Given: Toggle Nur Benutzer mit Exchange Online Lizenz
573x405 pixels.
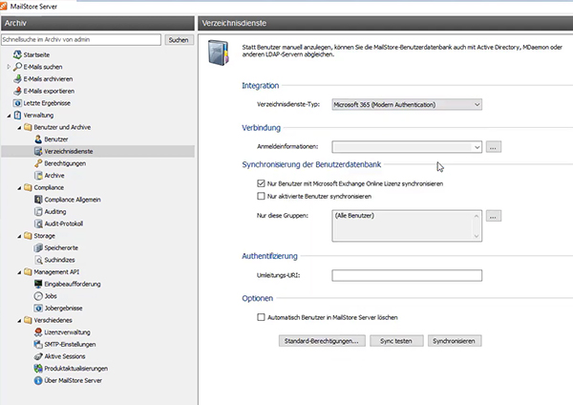Looking at the screenshot, I should [261, 182].
